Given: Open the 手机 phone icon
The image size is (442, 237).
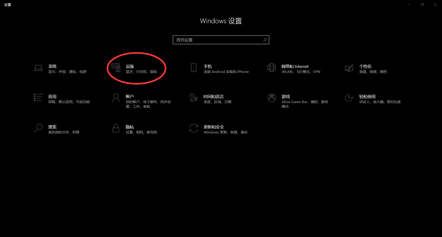Looking at the screenshot, I should click(193, 68).
